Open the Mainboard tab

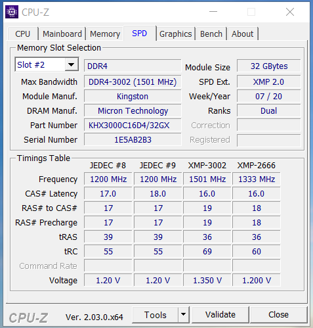point(62,34)
